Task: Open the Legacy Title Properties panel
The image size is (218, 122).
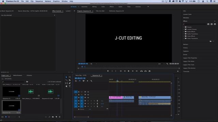Action: click(x=190, y=58)
